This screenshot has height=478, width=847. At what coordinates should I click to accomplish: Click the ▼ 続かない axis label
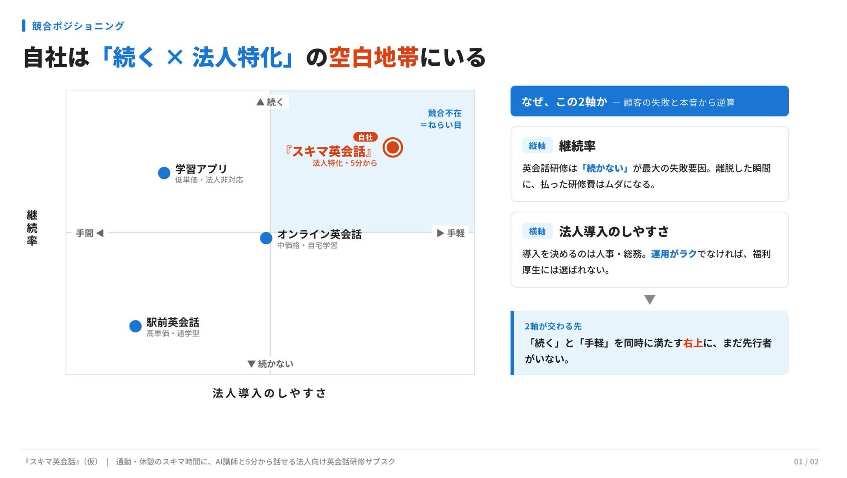pos(270,363)
